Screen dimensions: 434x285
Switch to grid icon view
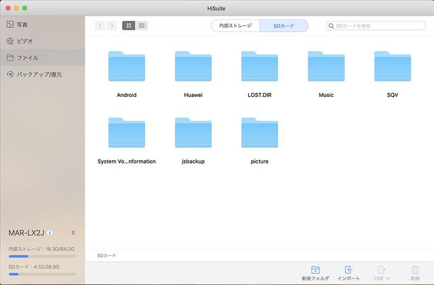(129, 26)
